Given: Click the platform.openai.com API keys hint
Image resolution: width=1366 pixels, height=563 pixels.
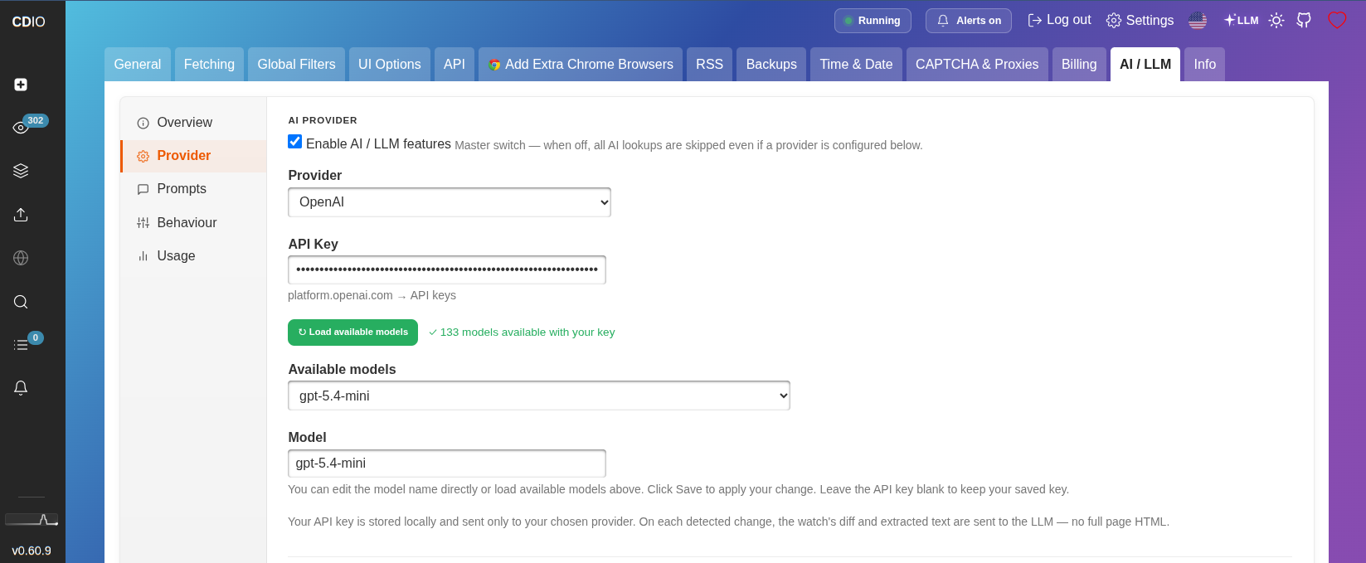Looking at the screenshot, I should [x=372, y=295].
